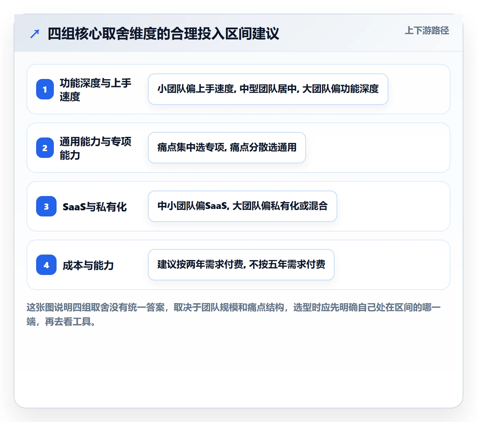This screenshot has width=477, height=422.
Task: Click the 中小团队偏SaaS recommendation box
Action: (x=243, y=206)
